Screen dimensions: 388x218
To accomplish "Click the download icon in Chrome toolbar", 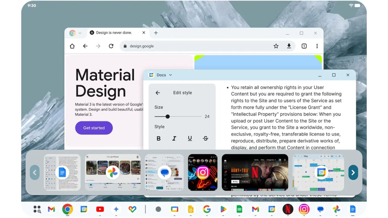I will (x=289, y=46).
